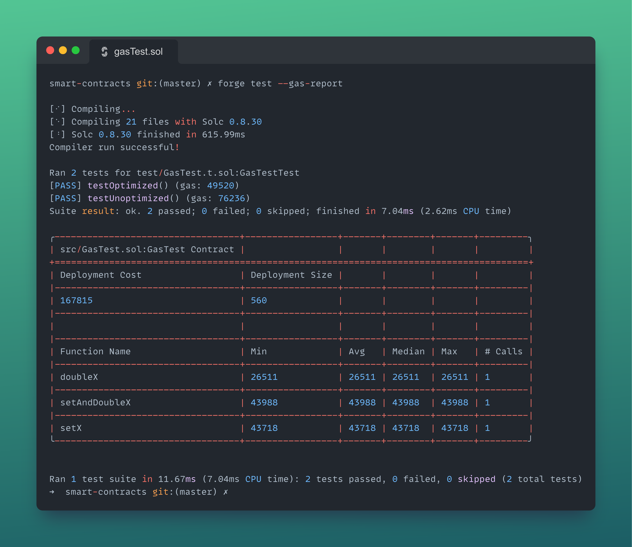Select the Deployment Cost value 167815
This screenshot has height=547, width=632.
coord(76,300)
